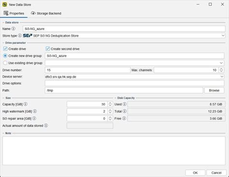Screen dimensions: 229x177
Task: Click the data store Name field
Action: click(x=124, y=29)
